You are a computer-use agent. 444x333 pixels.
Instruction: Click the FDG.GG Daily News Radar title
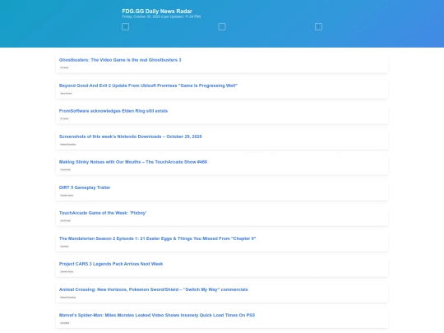tap(157, 11)
